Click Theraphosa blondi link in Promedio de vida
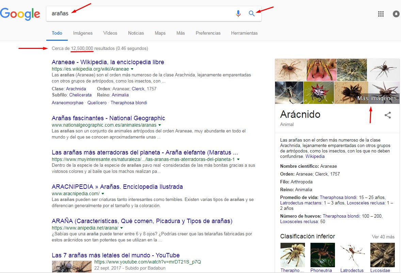 (x=338, y=198)
